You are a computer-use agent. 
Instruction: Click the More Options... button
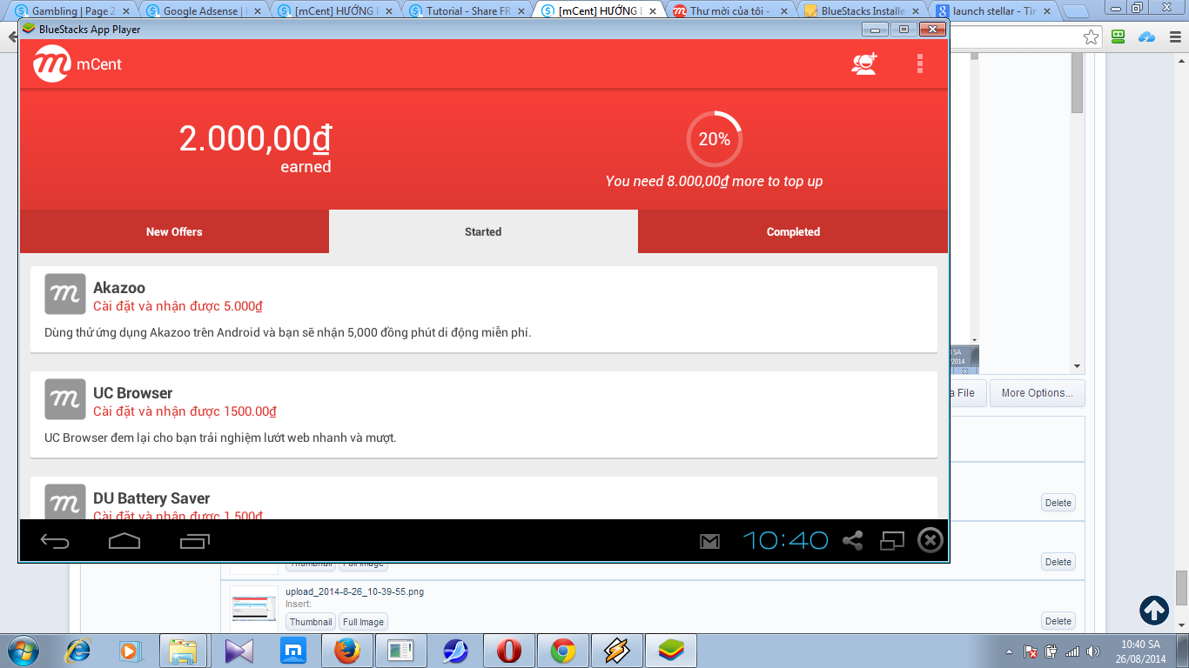(x=1037, y=393)
